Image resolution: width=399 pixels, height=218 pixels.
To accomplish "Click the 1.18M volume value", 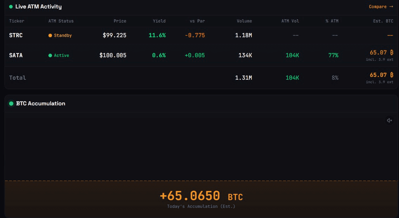I will [x=243, y=35].
